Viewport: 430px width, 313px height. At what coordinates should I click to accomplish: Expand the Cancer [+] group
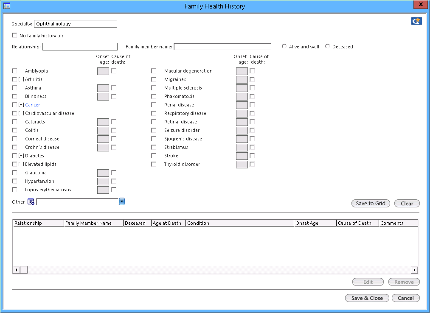click(x=21, y=105)
